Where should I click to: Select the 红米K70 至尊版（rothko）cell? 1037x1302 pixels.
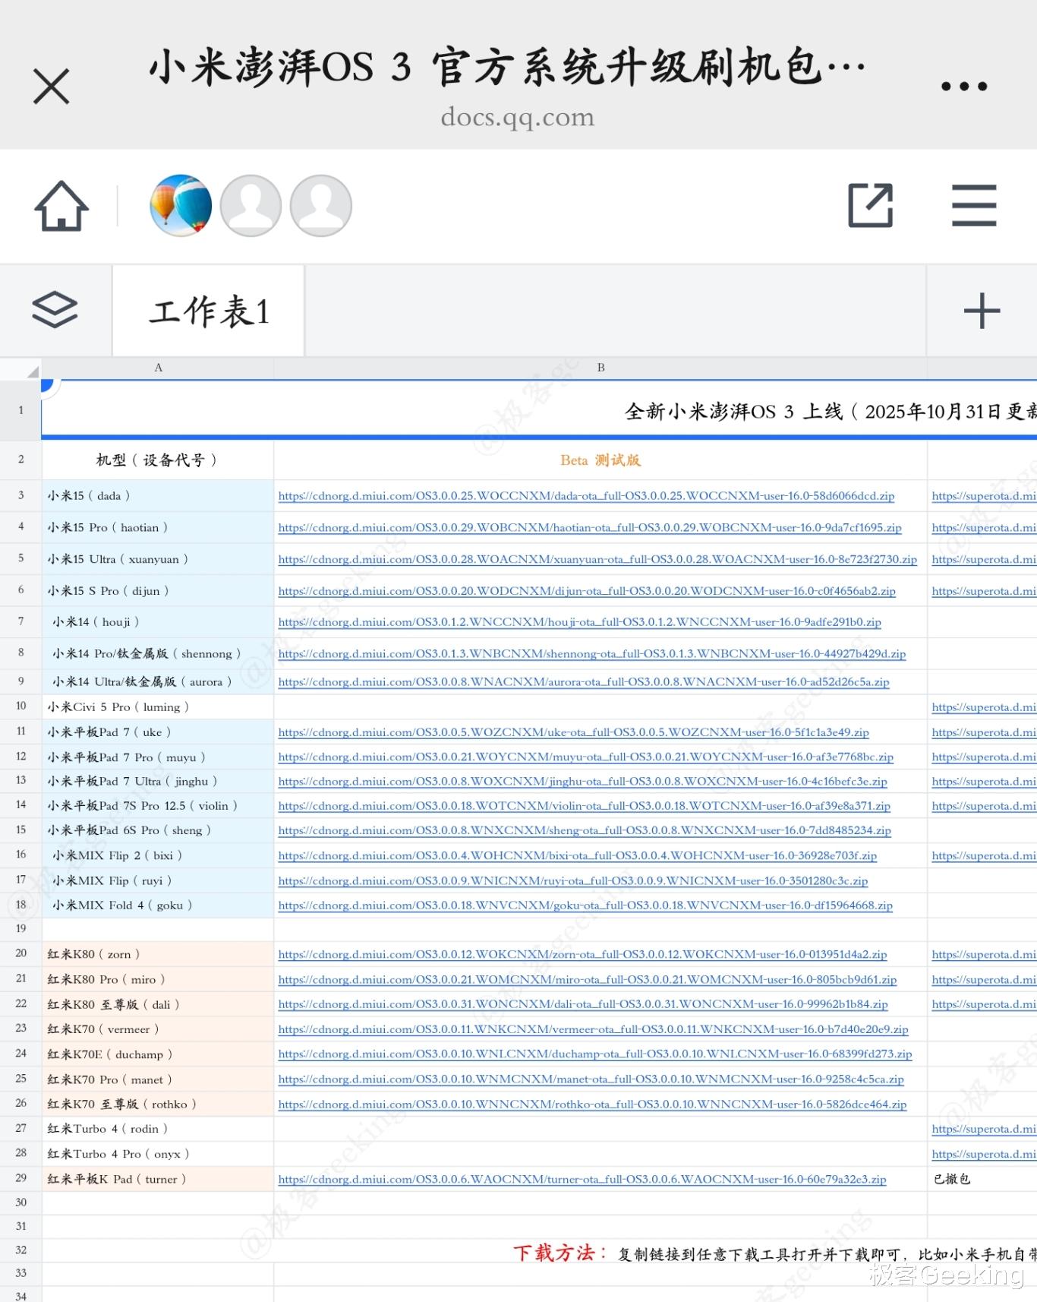[158, 1104]
